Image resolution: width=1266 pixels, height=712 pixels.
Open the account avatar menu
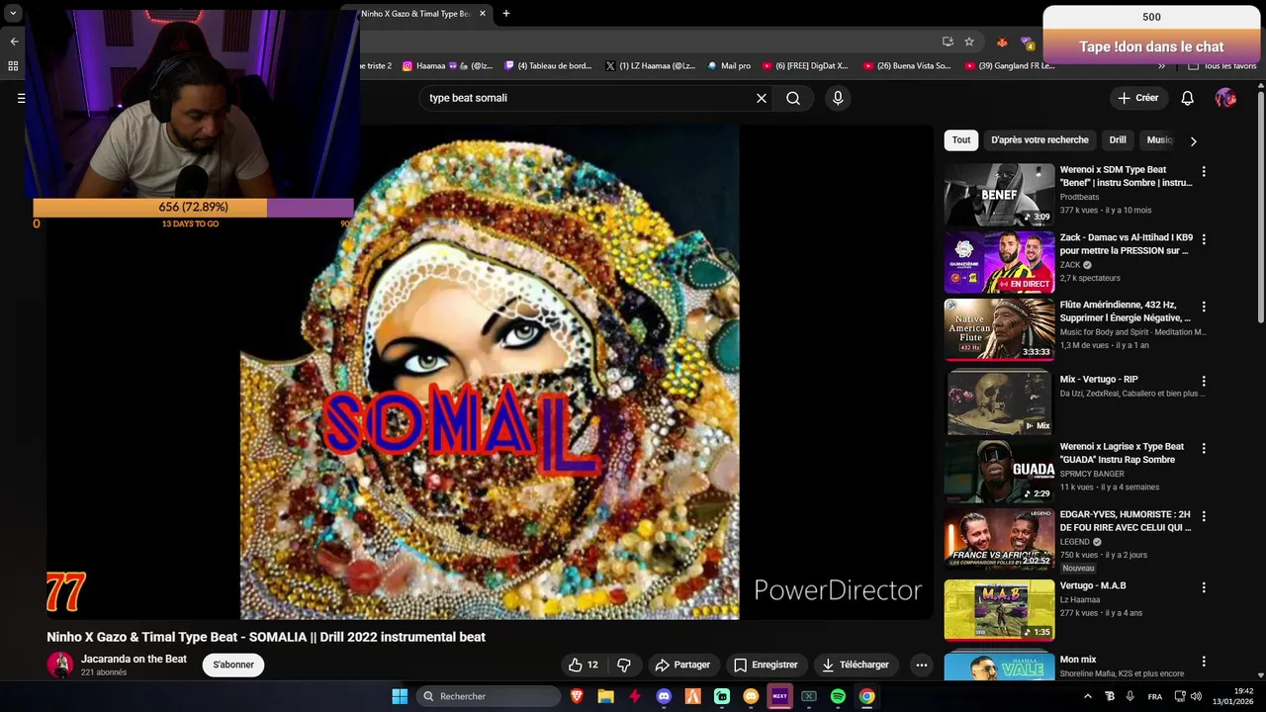point(1225,98)
